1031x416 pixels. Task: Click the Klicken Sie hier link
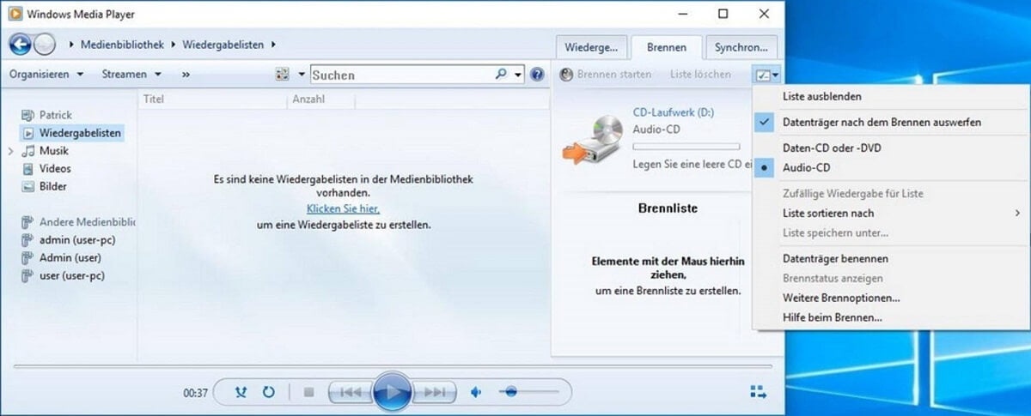[x=343, y=208]
